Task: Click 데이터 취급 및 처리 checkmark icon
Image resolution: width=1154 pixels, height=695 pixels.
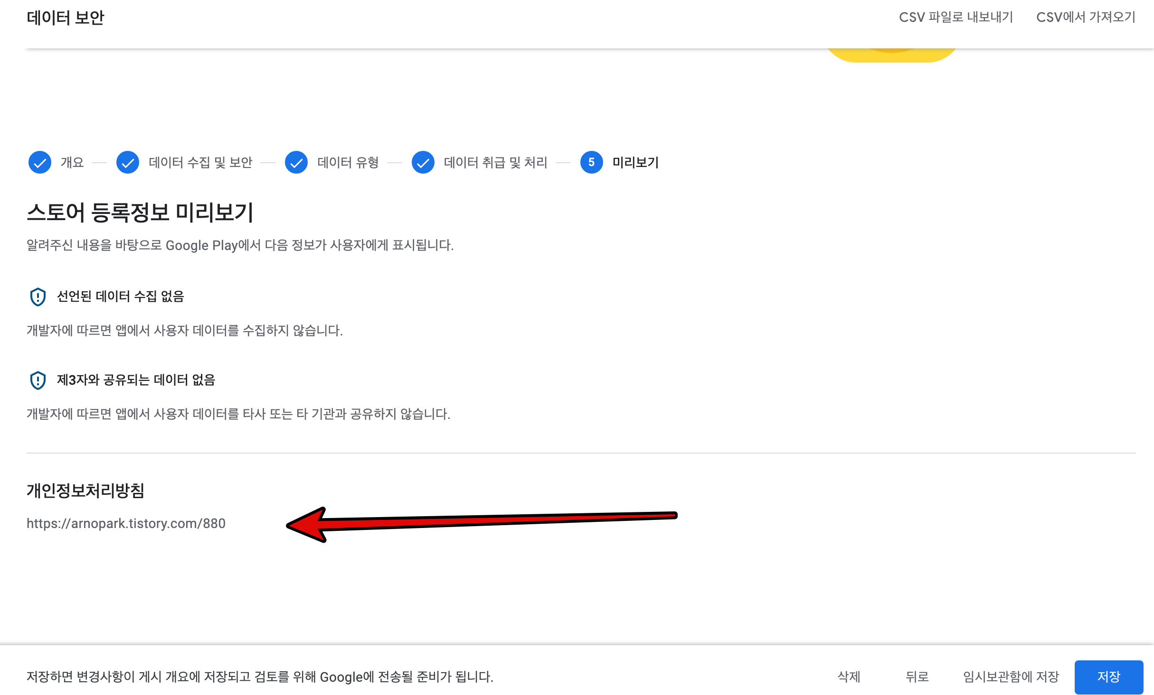Action: click(423, 163)
